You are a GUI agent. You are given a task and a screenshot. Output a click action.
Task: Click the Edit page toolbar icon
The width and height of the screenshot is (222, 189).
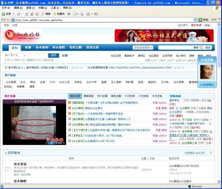click(88, 14)
